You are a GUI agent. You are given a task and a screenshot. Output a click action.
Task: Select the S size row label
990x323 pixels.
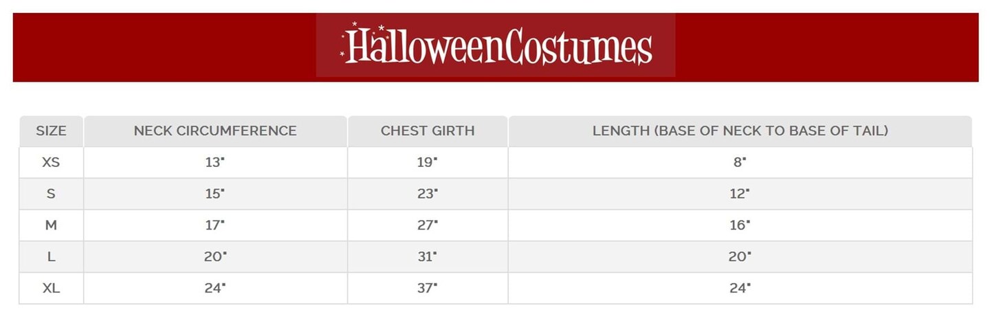pyautogui.click(x=51, y=194)
